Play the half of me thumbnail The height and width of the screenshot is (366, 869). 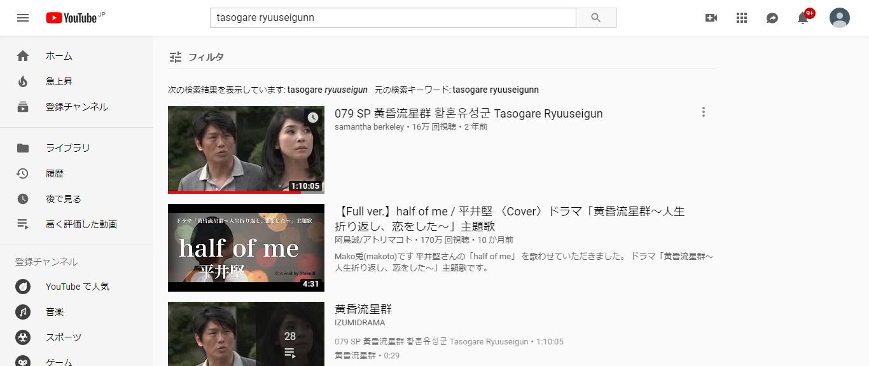[246, 248]
